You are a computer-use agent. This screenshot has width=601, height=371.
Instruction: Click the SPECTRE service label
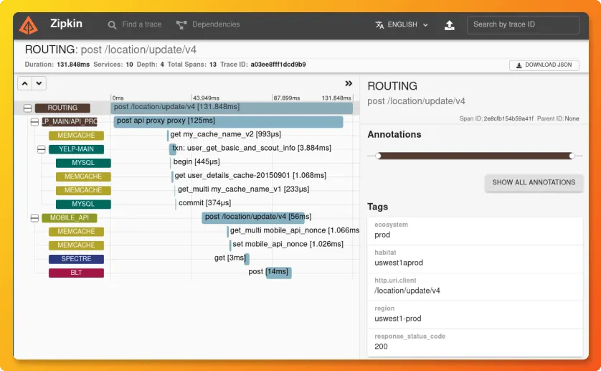pos(76,259)
